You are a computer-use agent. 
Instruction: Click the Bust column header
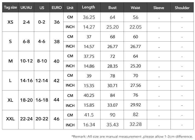pos(112,7)
